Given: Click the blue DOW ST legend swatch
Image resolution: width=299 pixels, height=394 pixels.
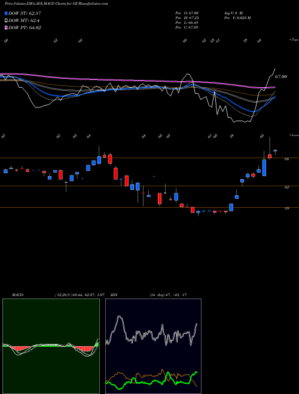Looking at the screenshot, I should [6, 13].
